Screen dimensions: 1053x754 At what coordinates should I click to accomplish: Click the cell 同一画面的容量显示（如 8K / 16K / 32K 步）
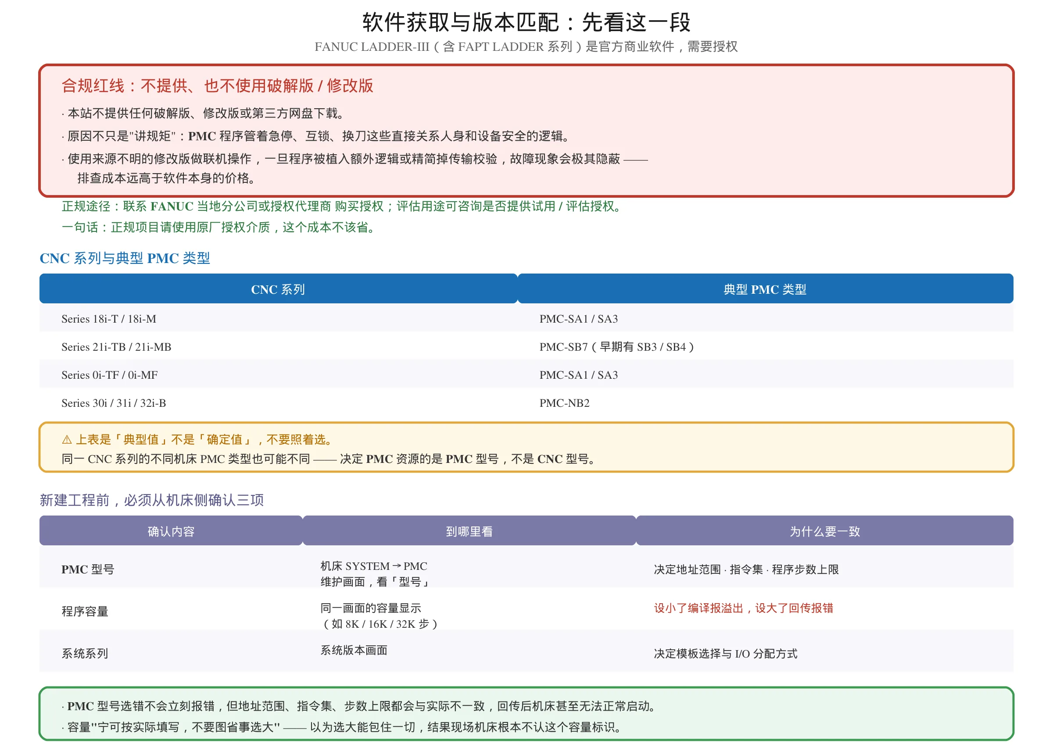[x=380, y=616]
